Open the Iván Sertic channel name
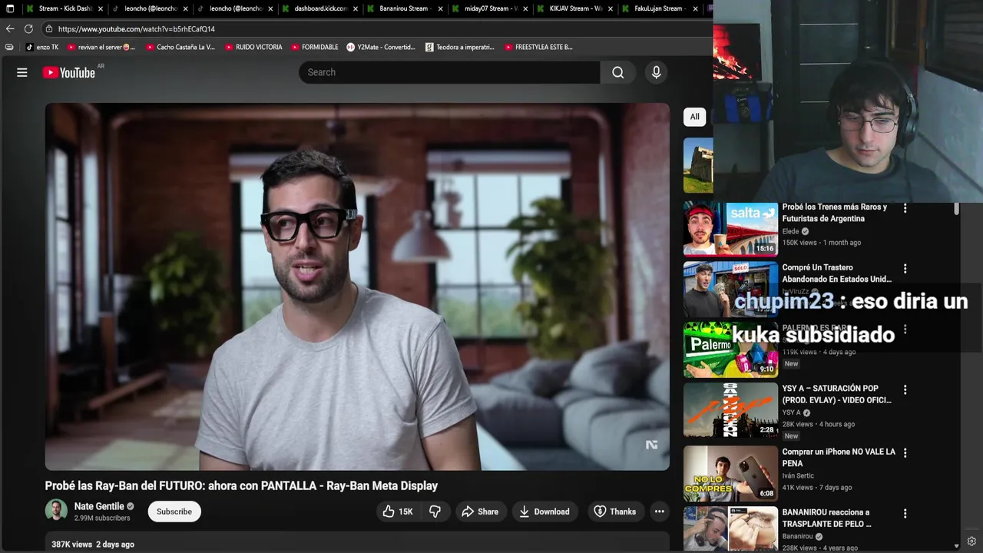983x553 pixels. point(798,475)
